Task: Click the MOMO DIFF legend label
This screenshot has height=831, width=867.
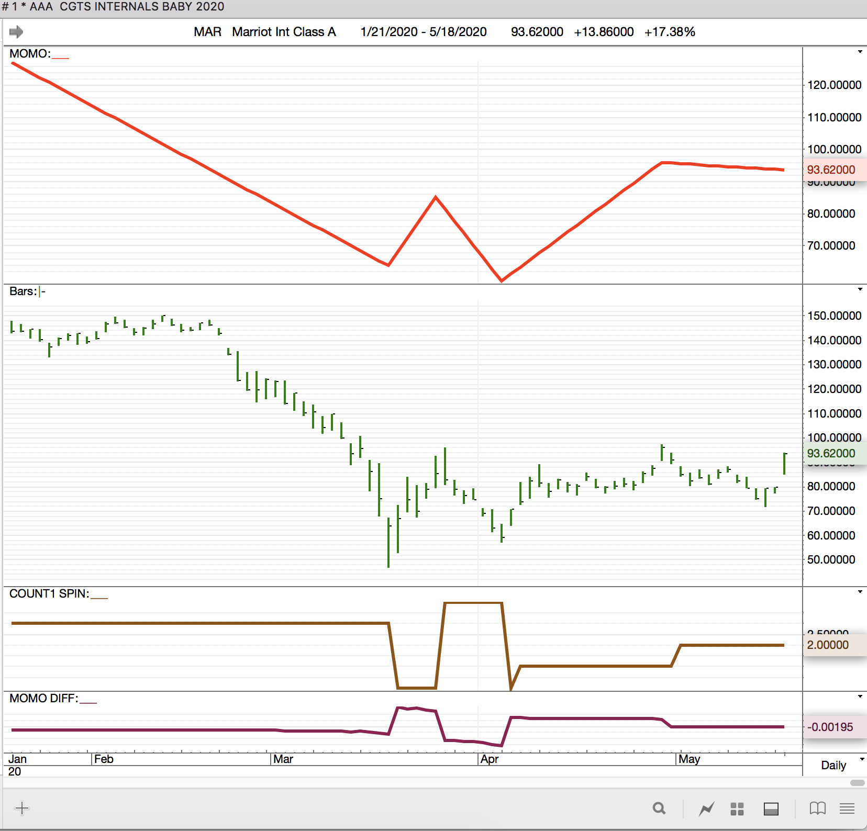Action: 43,699
